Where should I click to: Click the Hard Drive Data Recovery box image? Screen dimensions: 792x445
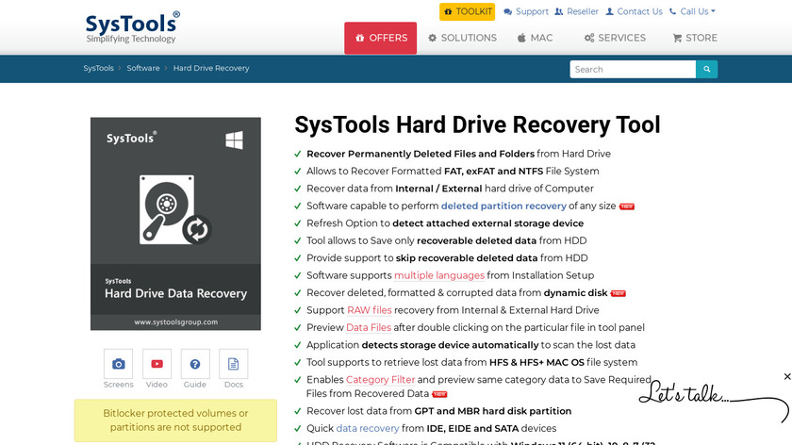(175, 223)
